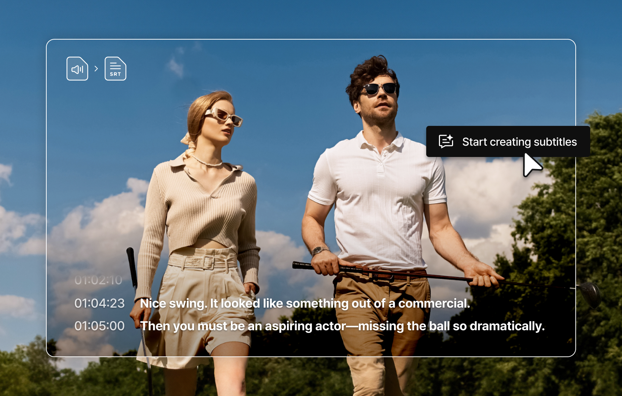Click the golf club head on the right

[589, 293]
